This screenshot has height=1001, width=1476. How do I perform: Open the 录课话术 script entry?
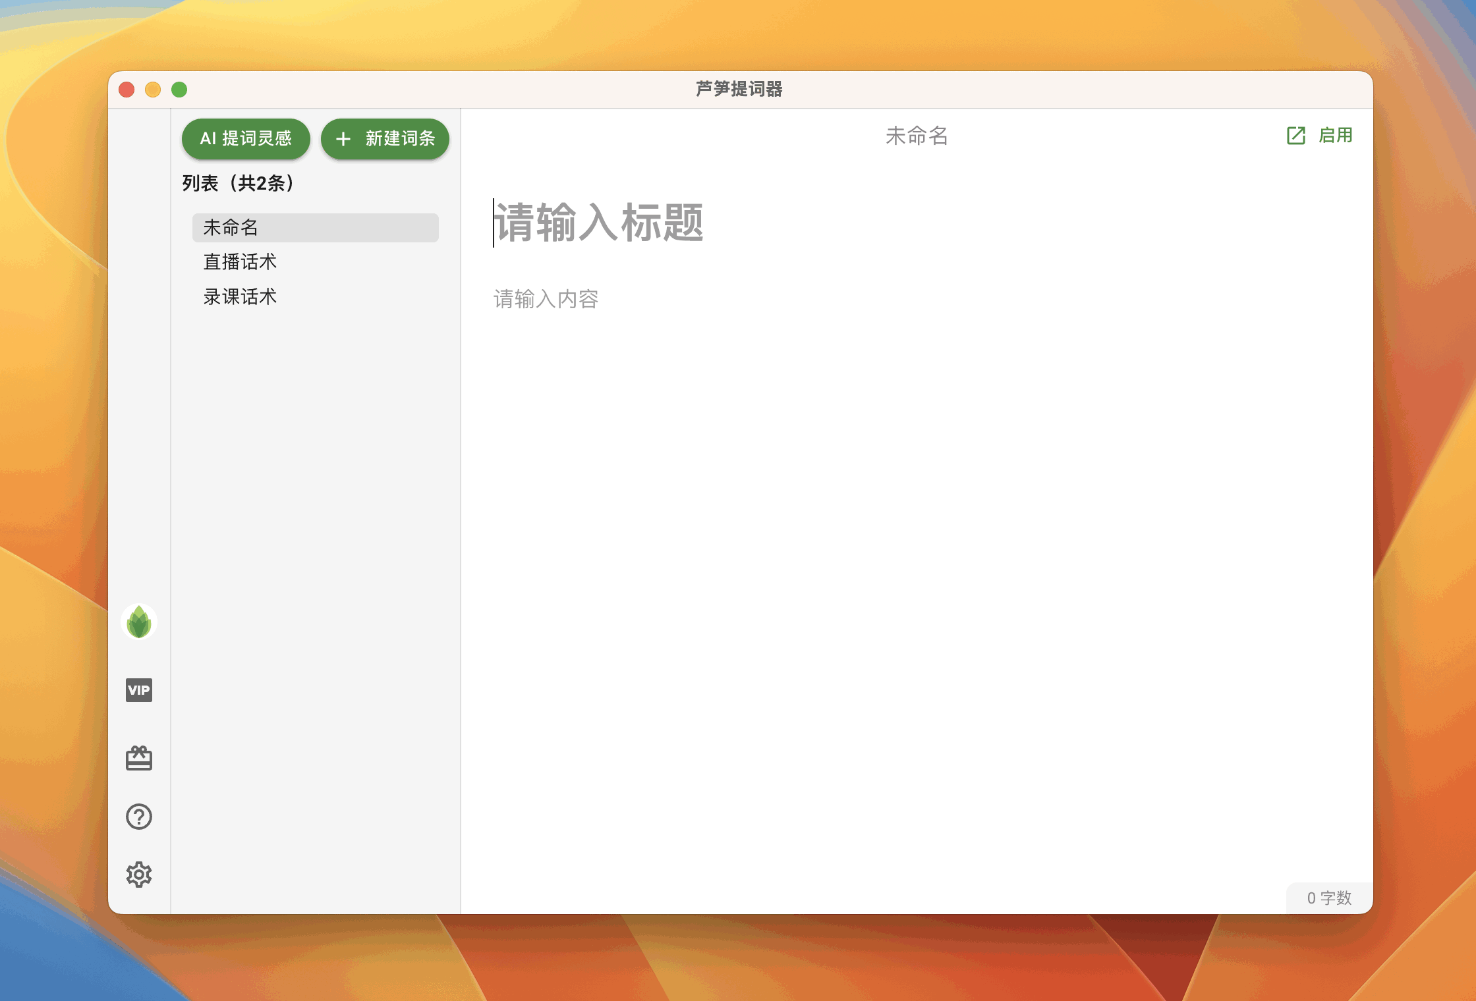pyautogui.click(x=315, y=297)
